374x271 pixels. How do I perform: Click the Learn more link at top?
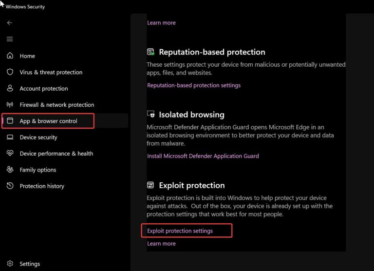click(x=161, y=23)
